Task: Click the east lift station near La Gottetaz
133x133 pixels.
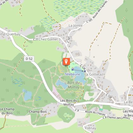Action: tap(85, 71)
